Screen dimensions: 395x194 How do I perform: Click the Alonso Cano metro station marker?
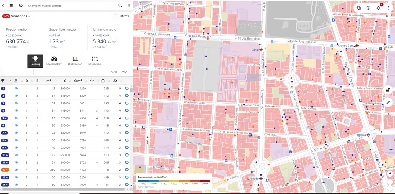click(357, 46)
